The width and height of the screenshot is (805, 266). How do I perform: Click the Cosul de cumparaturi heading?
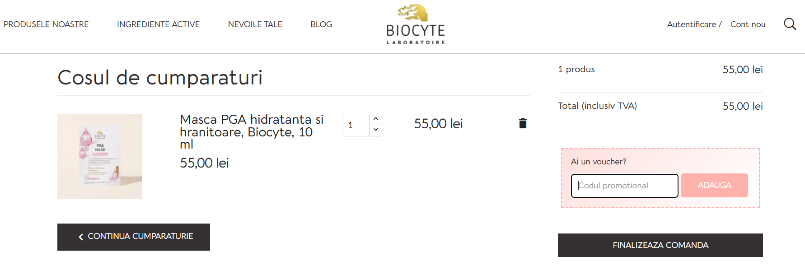point(160,77)
